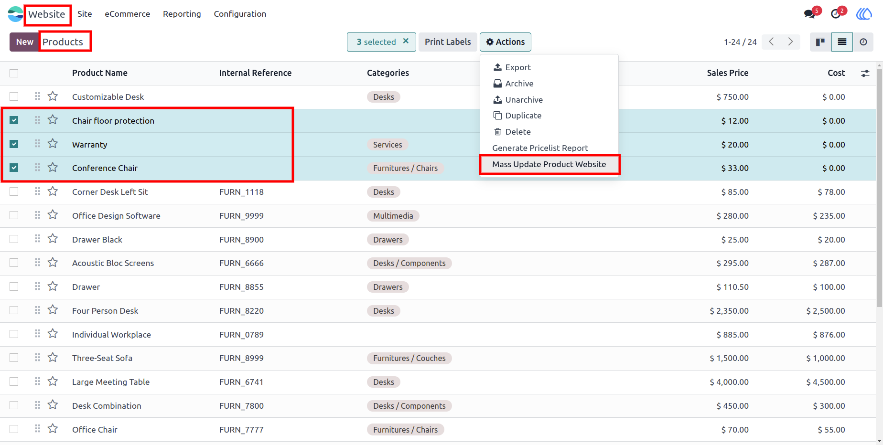Sort by Product Name column header
The width and height of the screenshot is (883, 445).
click(x=100, y=73)
